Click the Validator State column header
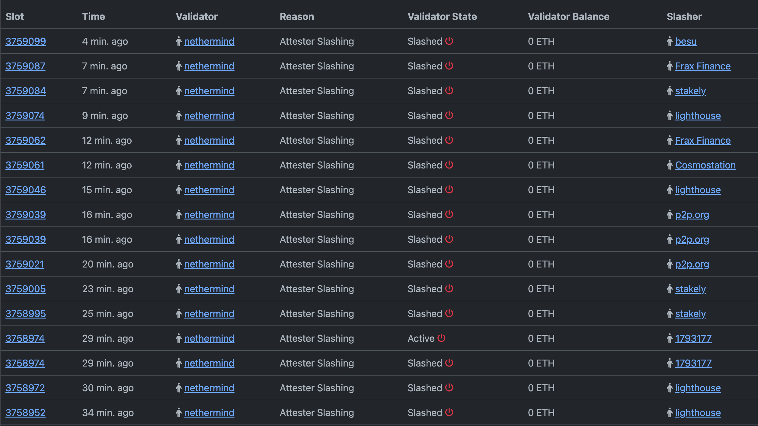The image size is (758, 426). (x=442, y=17)
